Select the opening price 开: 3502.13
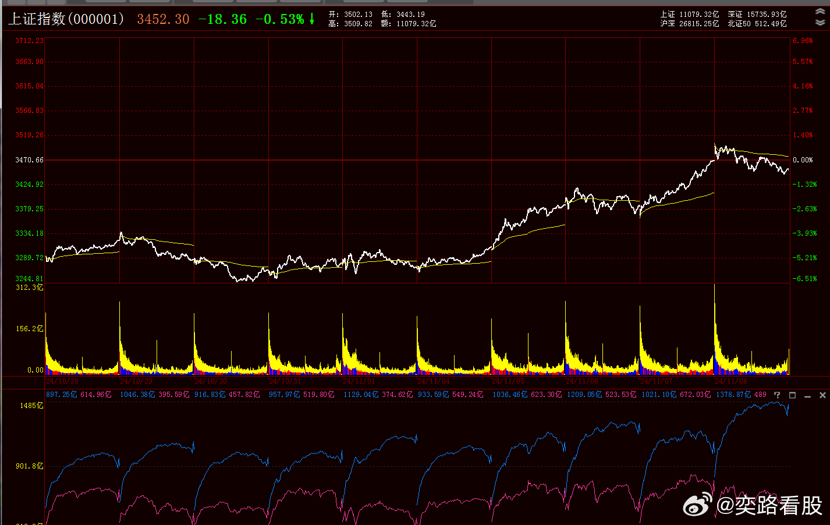The height and width of the screenshot is (525, 830). [x=350, y=15]
